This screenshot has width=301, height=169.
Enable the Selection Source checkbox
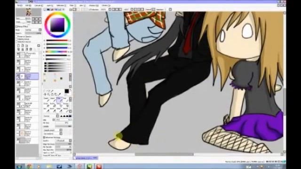point(17,41)
